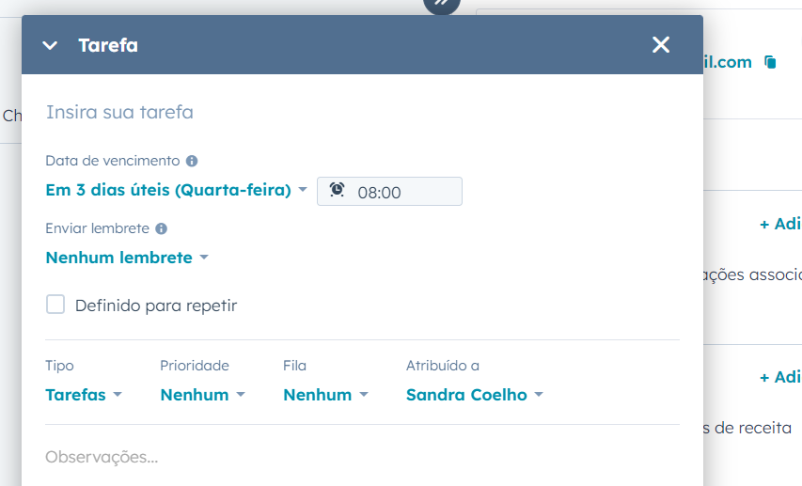Click the alarm clock icon
This screenshot has height=486, width=802.
point(337,191)
